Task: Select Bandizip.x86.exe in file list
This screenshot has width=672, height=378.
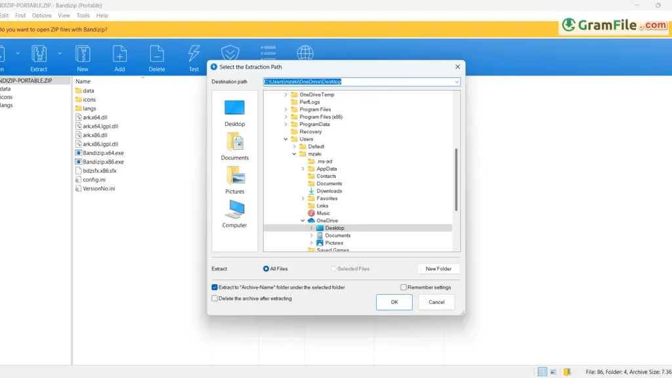Action: (x=100, y=161)
